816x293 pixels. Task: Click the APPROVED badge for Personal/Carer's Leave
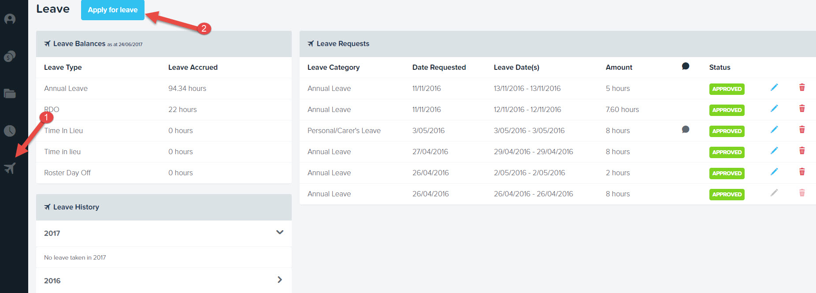click(x=727, y=131)
